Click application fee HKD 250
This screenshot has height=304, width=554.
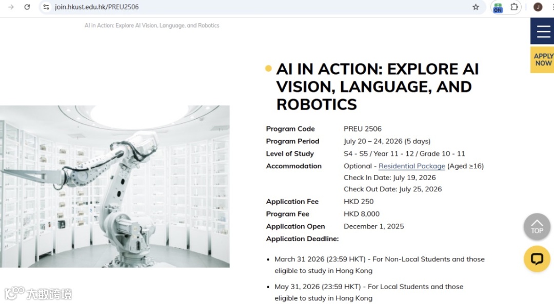click(358, 201)
